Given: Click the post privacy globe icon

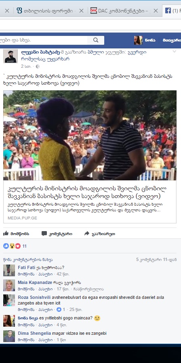Looking at the screenshot, I should (38, 67).
